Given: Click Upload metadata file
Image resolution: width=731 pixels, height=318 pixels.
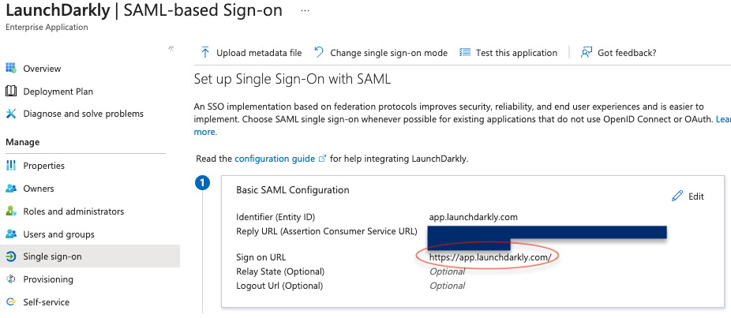Looking at the screenshot, I should [251, 53].
